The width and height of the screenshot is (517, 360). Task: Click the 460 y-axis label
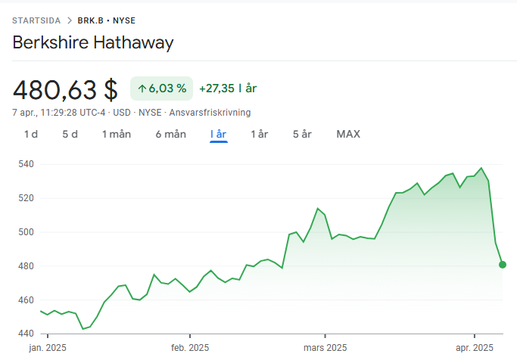(26, 299)
